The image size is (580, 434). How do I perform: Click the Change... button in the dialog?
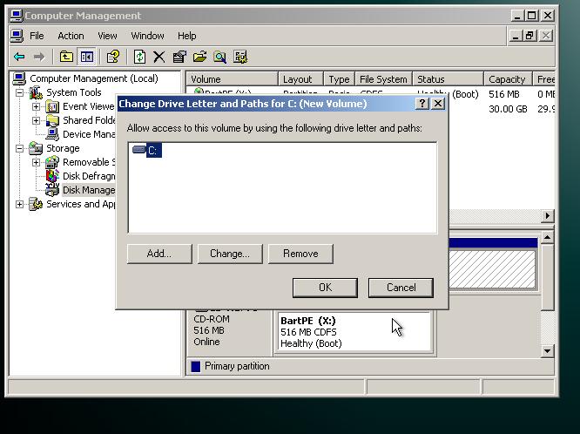click(x=229, y=254)
